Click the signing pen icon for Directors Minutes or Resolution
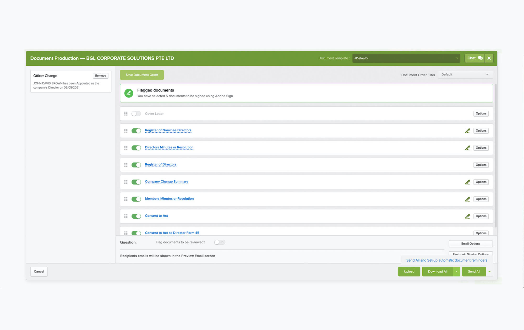524x330 pixels. click(x=467, y=148)
